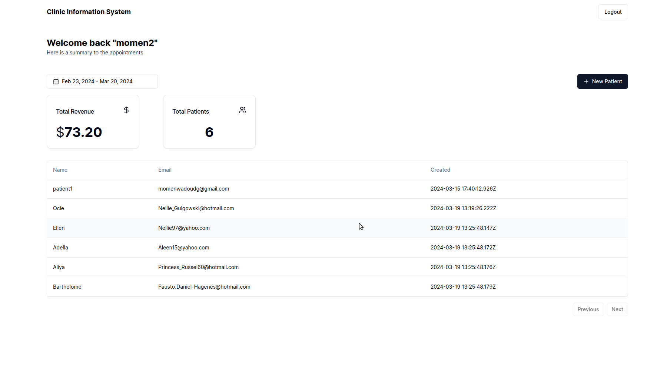Go to the next page of patients
Viewport: 667px width, 366px height.
pos(617,309)
